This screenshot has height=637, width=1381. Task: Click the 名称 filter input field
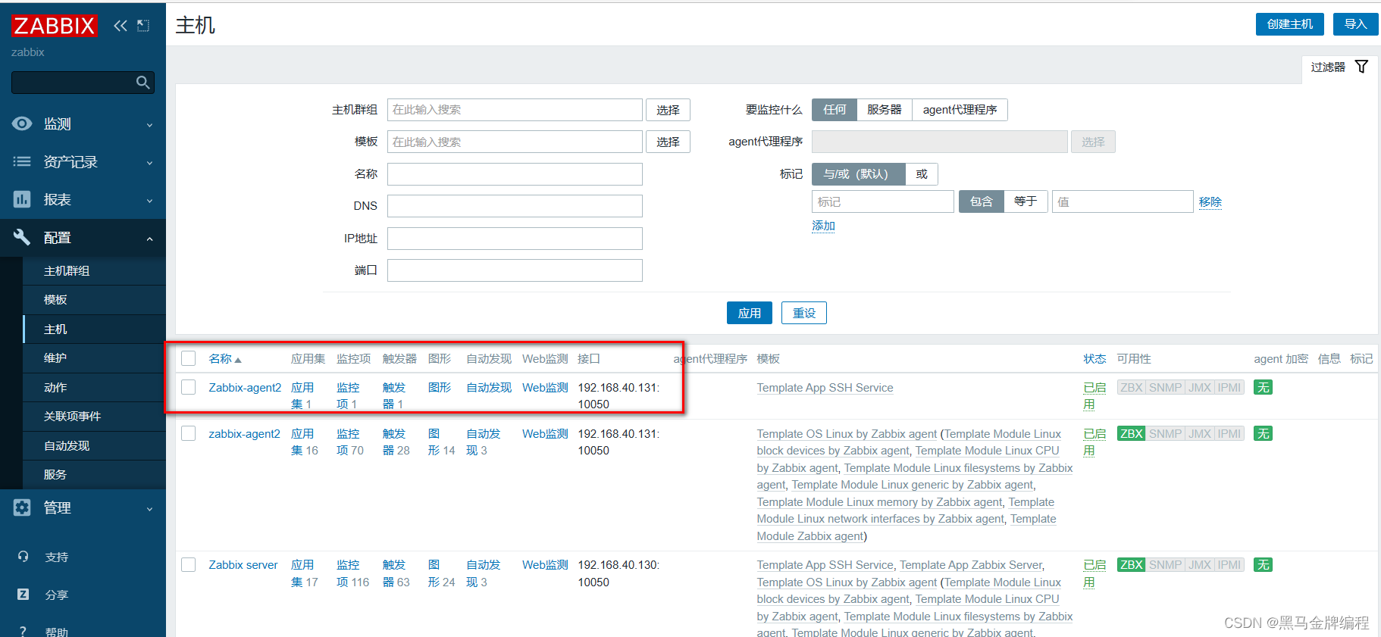point(515,174)
